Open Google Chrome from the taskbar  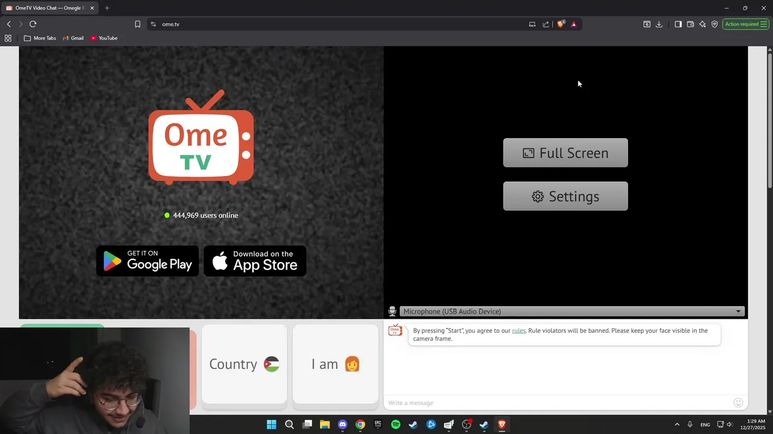pos(360,424)
